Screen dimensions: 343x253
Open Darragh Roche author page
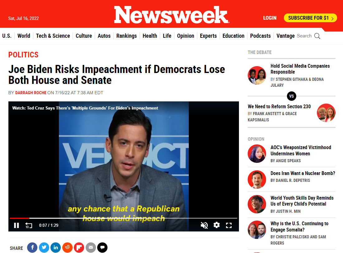[31, 93]
